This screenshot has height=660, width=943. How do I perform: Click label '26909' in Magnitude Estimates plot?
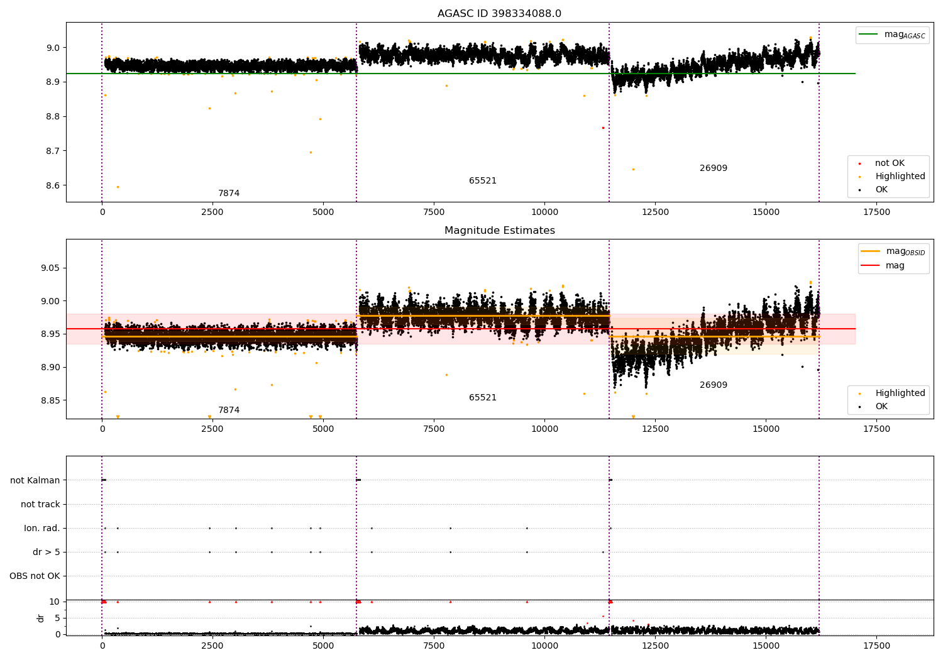click(x=714, y=385)
